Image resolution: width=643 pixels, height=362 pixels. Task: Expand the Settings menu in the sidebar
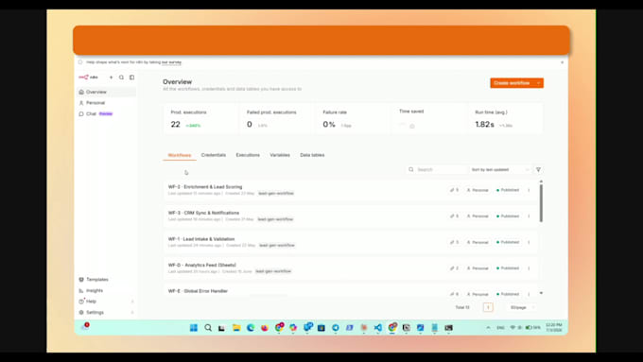[x=106, y=313]
